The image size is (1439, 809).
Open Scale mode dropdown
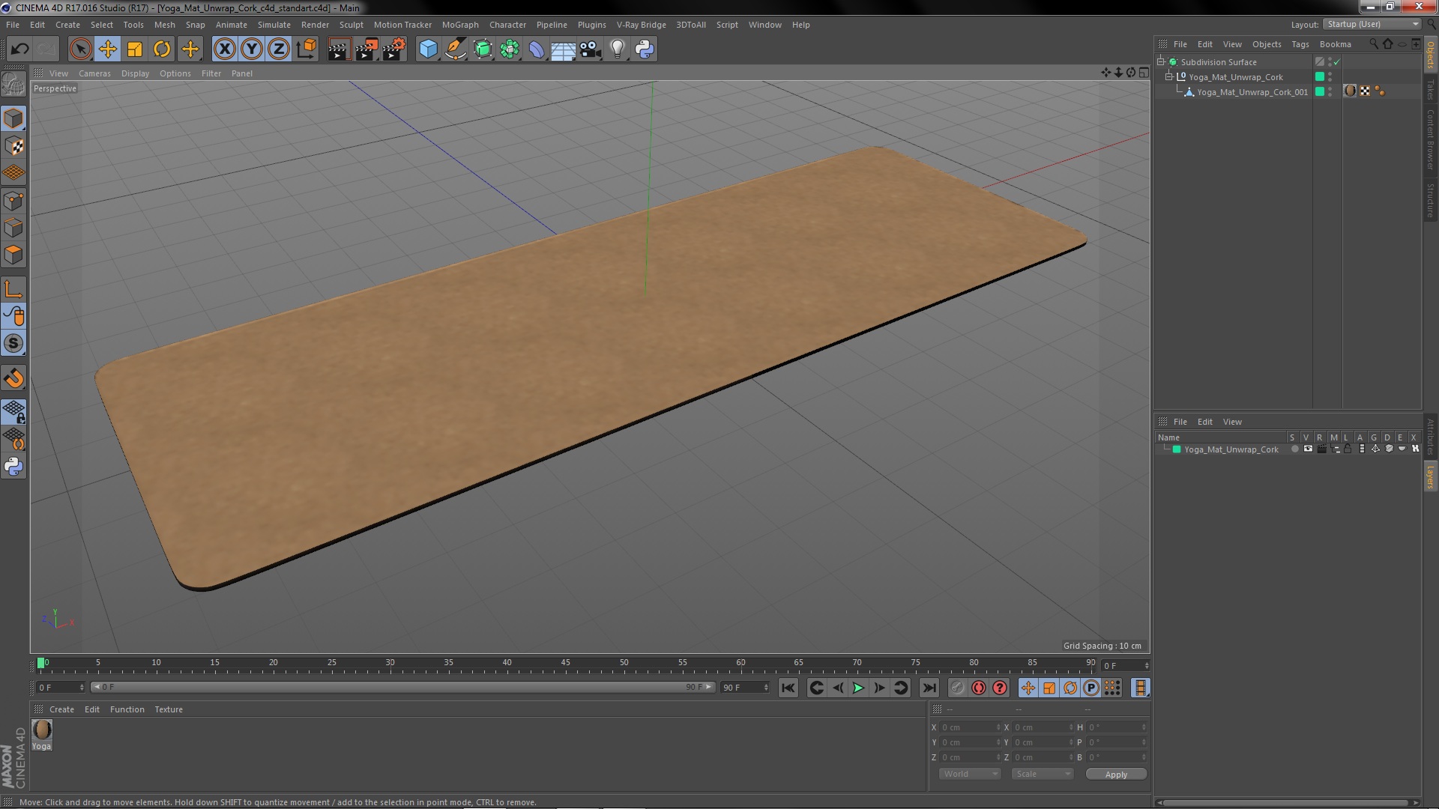[1043, 775]
